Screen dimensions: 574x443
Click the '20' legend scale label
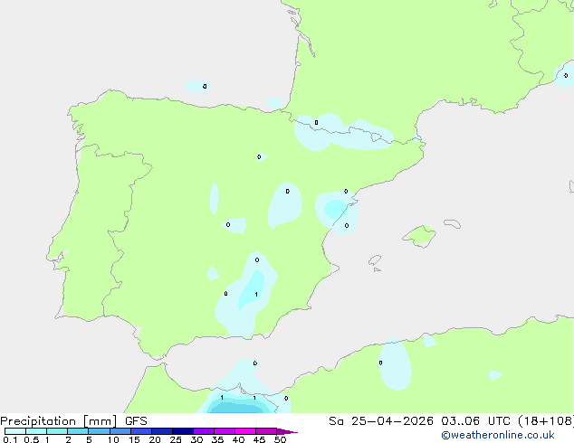[155, 439]
